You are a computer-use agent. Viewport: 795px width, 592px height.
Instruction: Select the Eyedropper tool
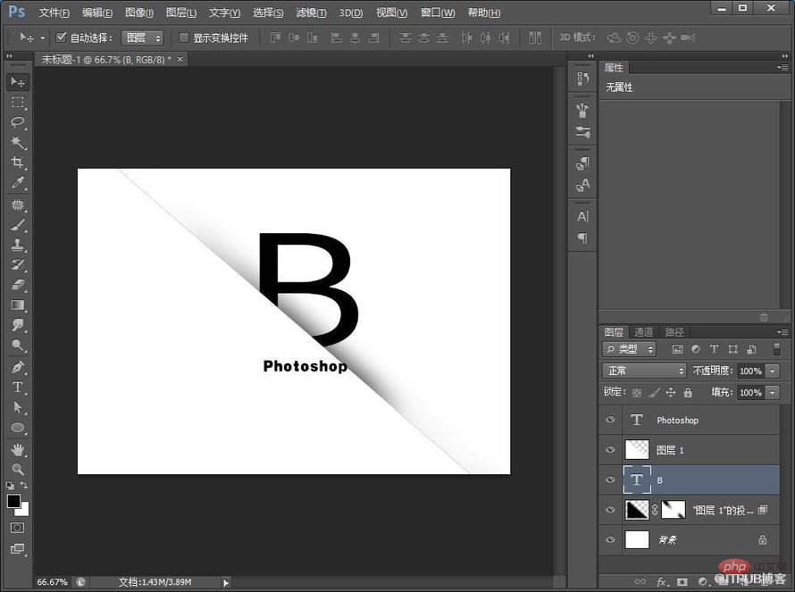click(x=17, y=184)
